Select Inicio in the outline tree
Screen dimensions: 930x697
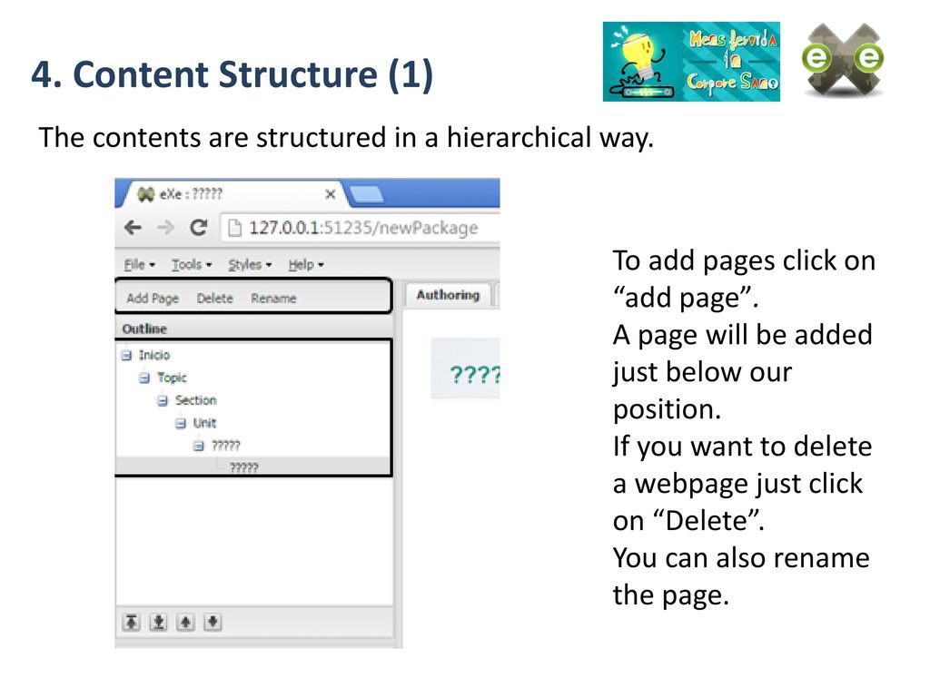(x=154, y=355)
